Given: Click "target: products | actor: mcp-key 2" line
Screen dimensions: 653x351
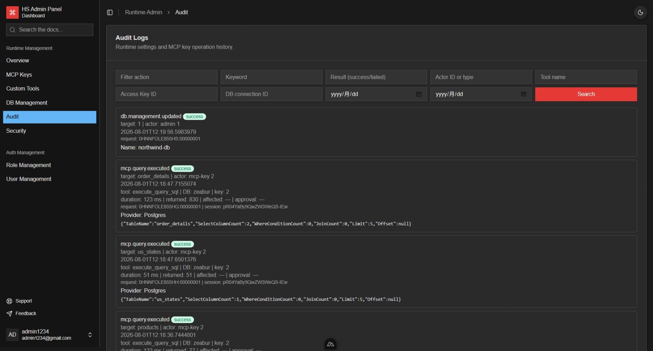Looking at the screenshot, I should click(x=162, y=327).
